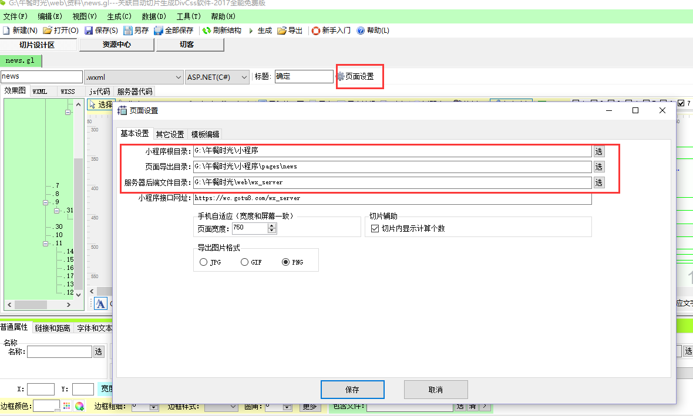The height and width of the screenshot is (416, 693).
Task: Open the color wheel picker icon
Action: coord(79,406)
